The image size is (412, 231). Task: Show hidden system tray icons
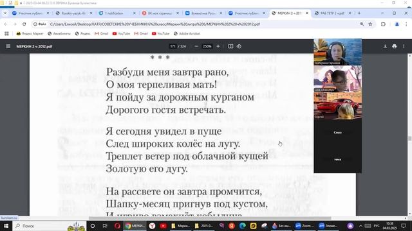tap(360, 226)
